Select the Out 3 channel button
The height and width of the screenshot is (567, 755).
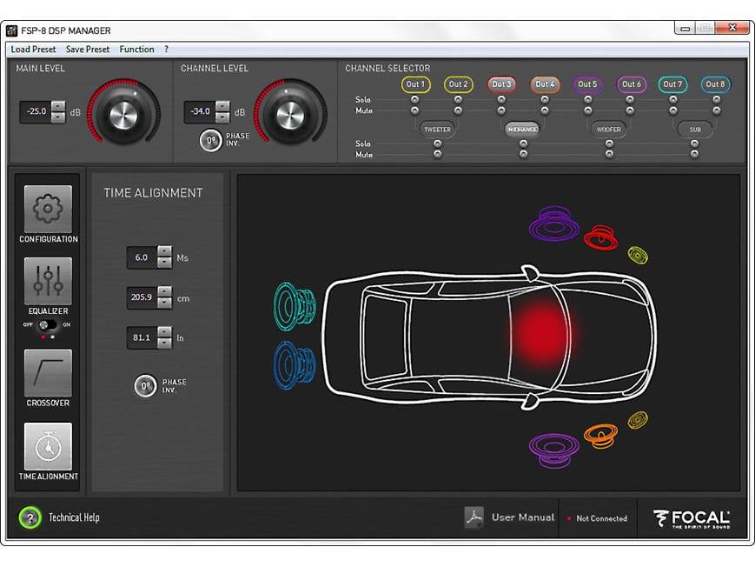pos(501,83)
